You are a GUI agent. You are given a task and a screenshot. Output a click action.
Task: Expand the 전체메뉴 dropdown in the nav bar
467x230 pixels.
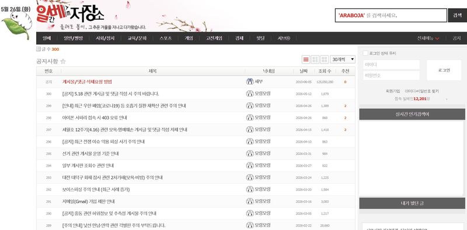pyautogui.click(x=428, y=38)
